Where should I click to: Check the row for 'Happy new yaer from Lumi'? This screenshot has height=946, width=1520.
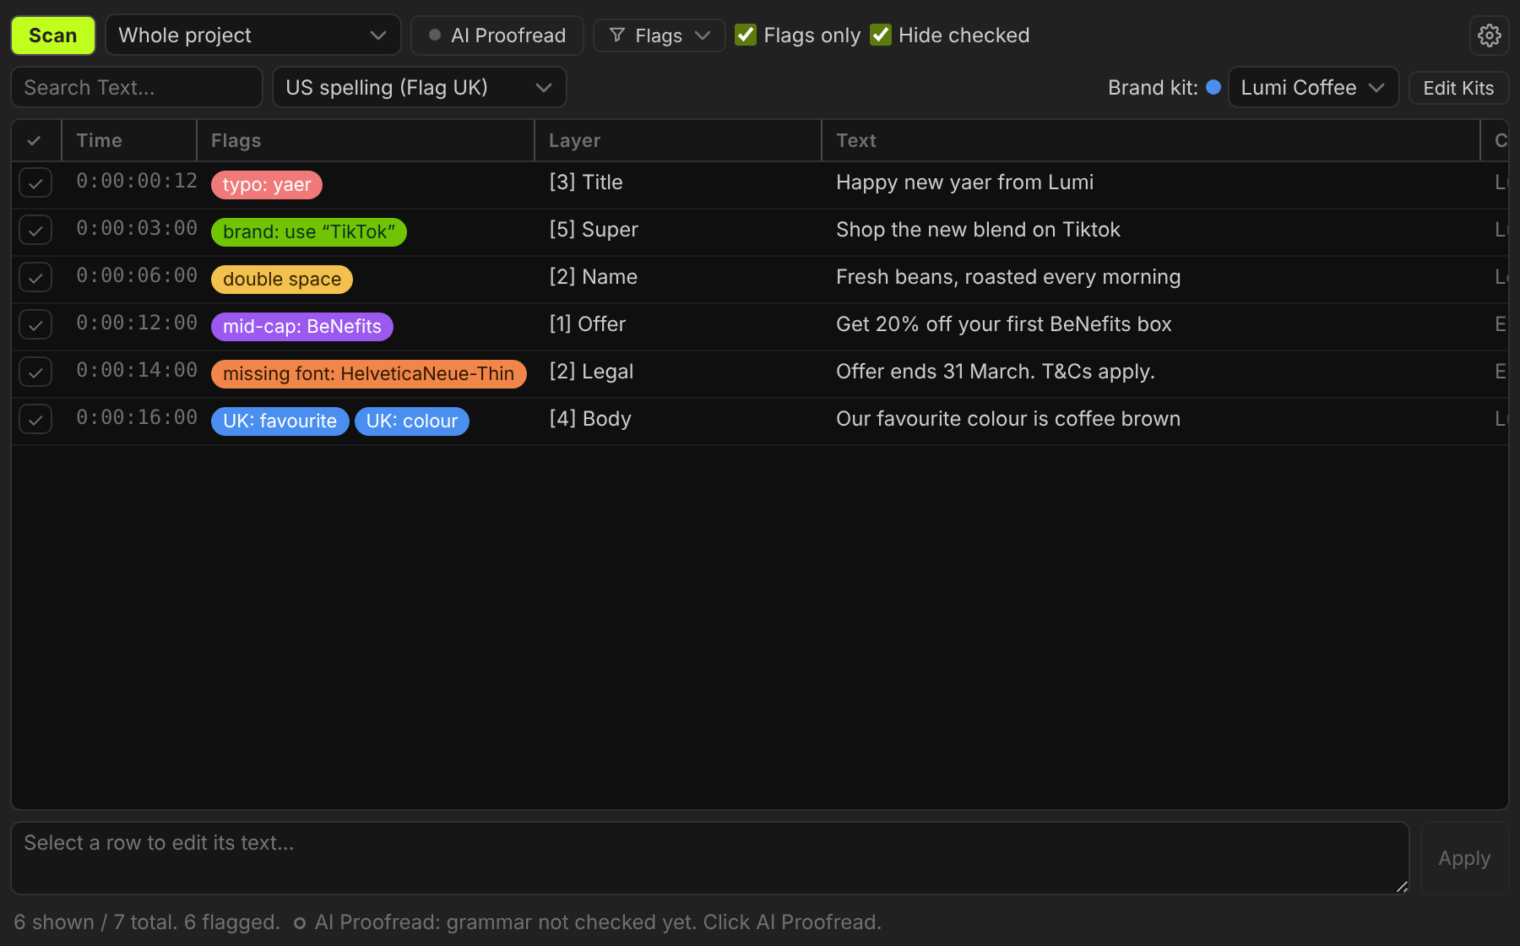click(35, 182)
